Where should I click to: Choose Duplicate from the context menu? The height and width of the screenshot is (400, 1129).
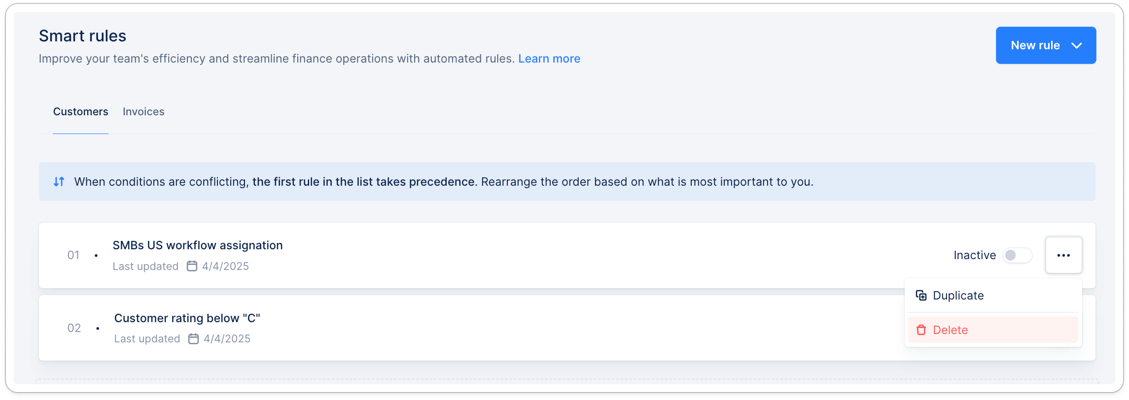[958, 296]
